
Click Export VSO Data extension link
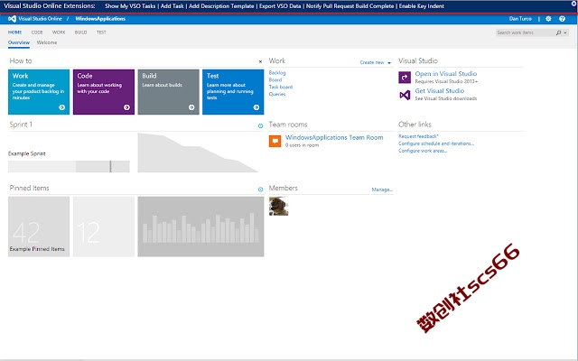click(280, 6)
